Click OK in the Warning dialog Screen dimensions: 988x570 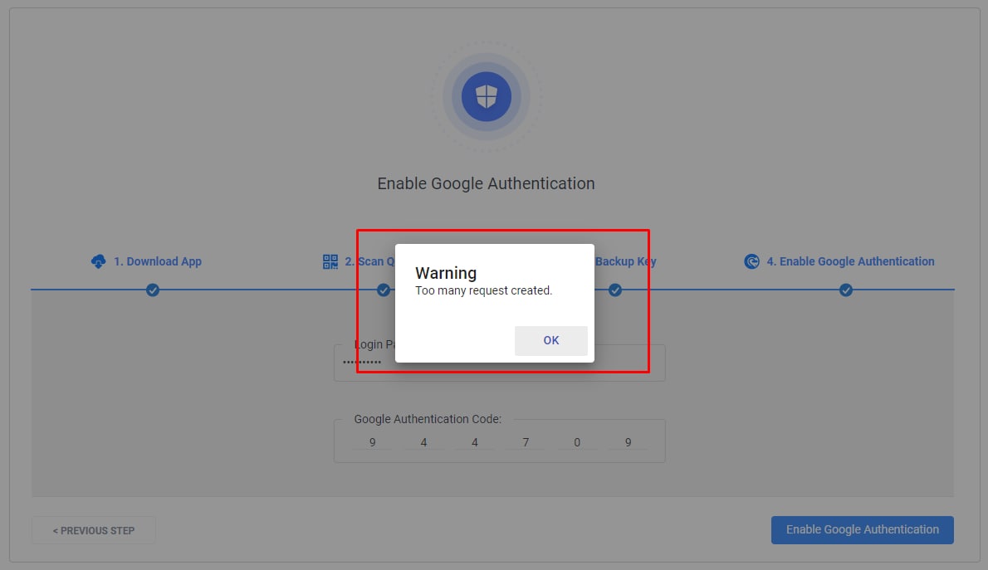550,340
